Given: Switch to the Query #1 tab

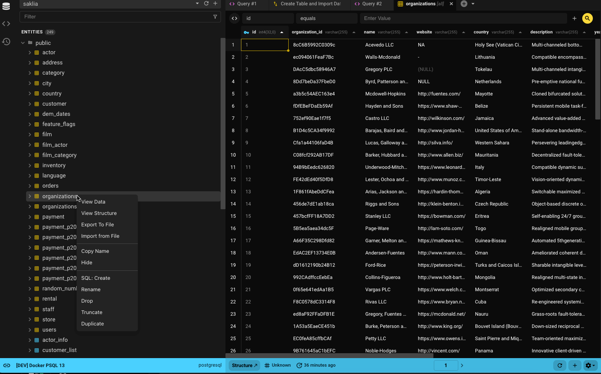Looking at the screenshot, I should [x=247, y=4].
